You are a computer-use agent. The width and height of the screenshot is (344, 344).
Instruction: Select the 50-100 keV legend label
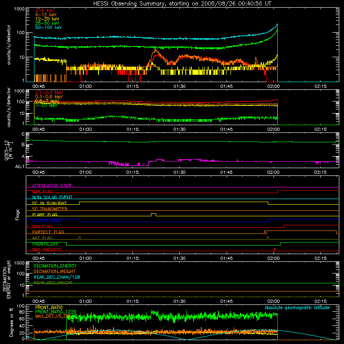click(49, 28)
